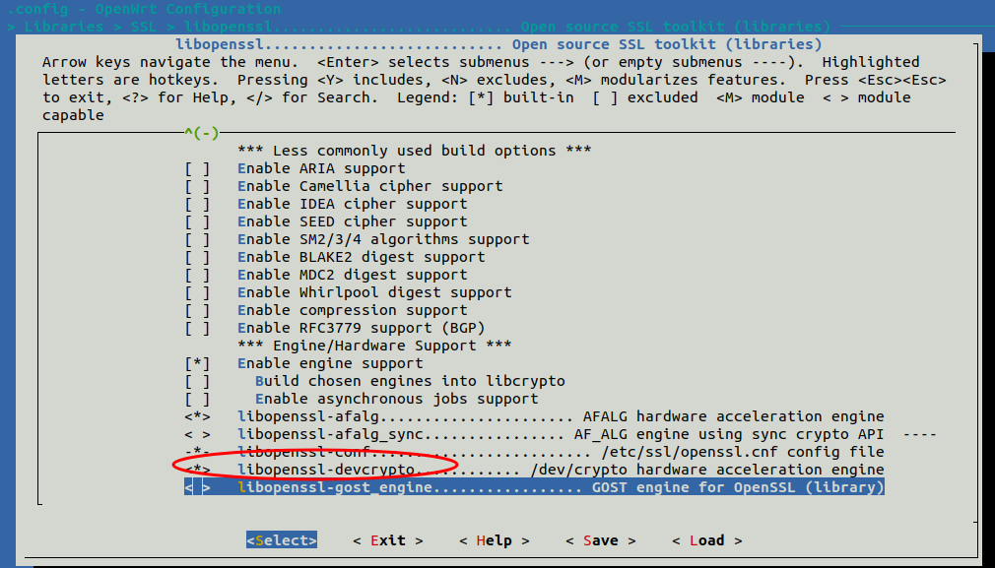Uncheck Enable engine support checkbox

(x=197, y=364)
